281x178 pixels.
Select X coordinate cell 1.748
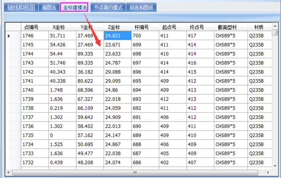point(63,90)
